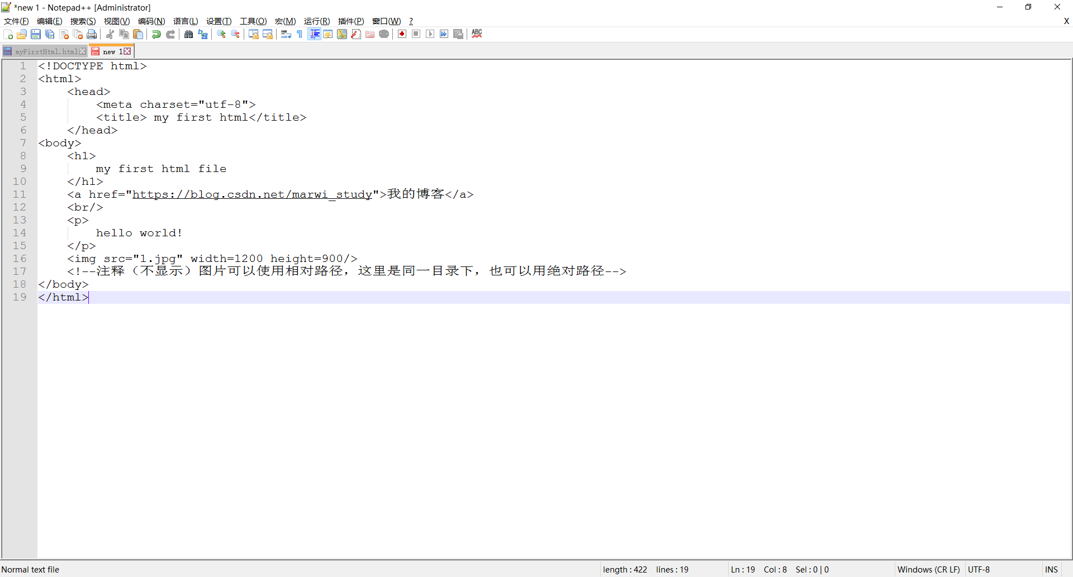Toggle Show All Characters pilcrow icon

(300, 34)
